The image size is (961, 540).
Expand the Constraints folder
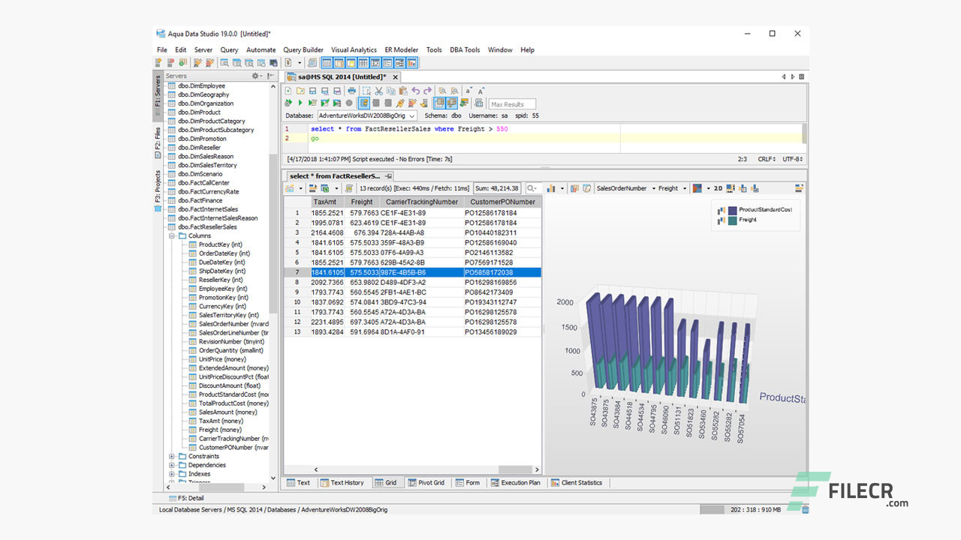(172, 456)
